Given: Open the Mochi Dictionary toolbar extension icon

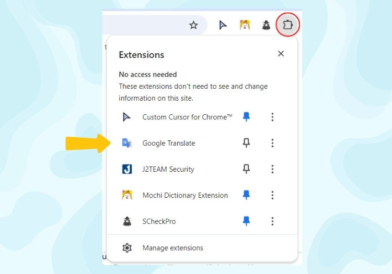Looking at the screenshot, I should tap(245, 25).
